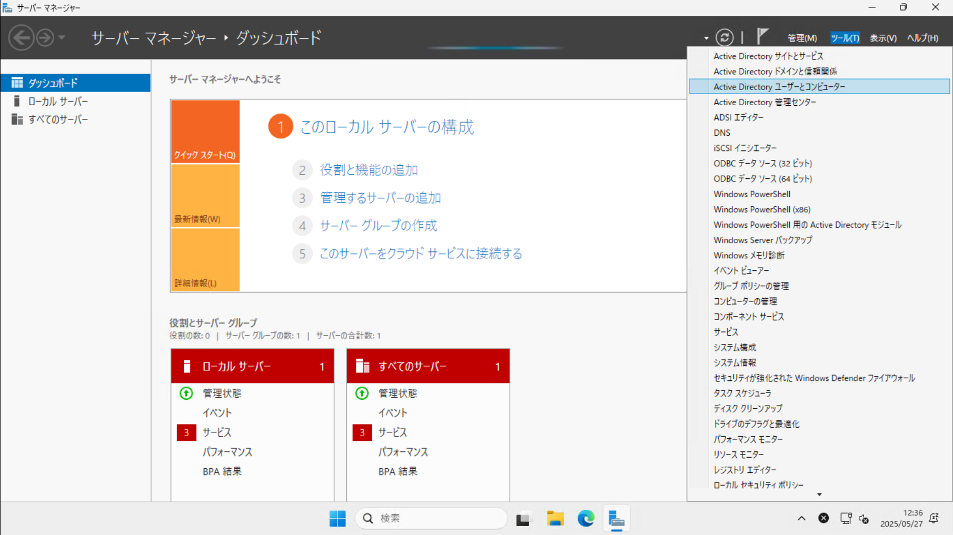Open Microsoft Edge from the taskbar

click(x=585, y=519)
